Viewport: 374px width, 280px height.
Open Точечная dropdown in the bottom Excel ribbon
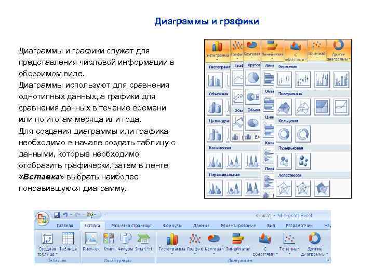click(289, 243)
